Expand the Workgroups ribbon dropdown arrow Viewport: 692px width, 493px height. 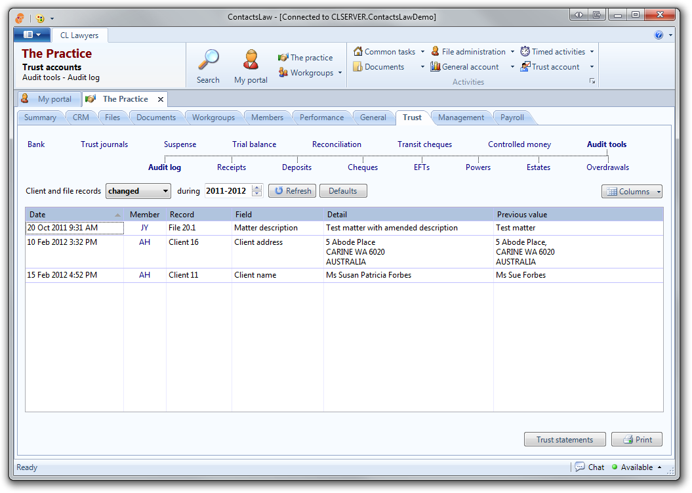coord(340,73)
